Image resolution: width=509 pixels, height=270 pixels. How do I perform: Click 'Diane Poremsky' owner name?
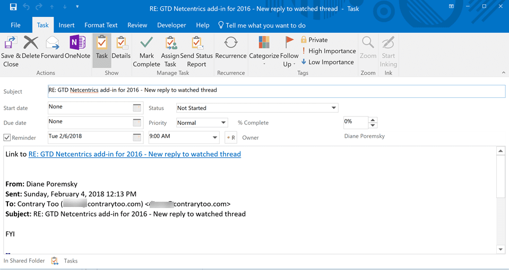tap(365, 136)
